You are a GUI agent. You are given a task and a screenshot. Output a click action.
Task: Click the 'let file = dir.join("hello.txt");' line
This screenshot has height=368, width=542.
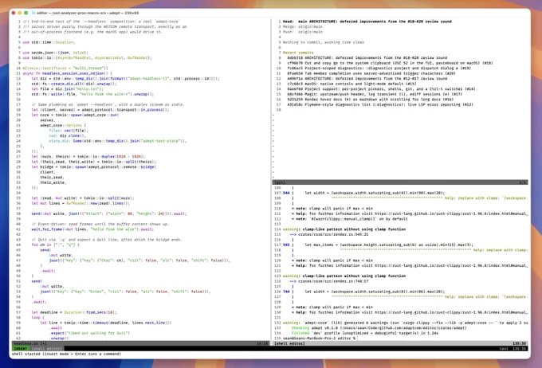pos(68,88)
